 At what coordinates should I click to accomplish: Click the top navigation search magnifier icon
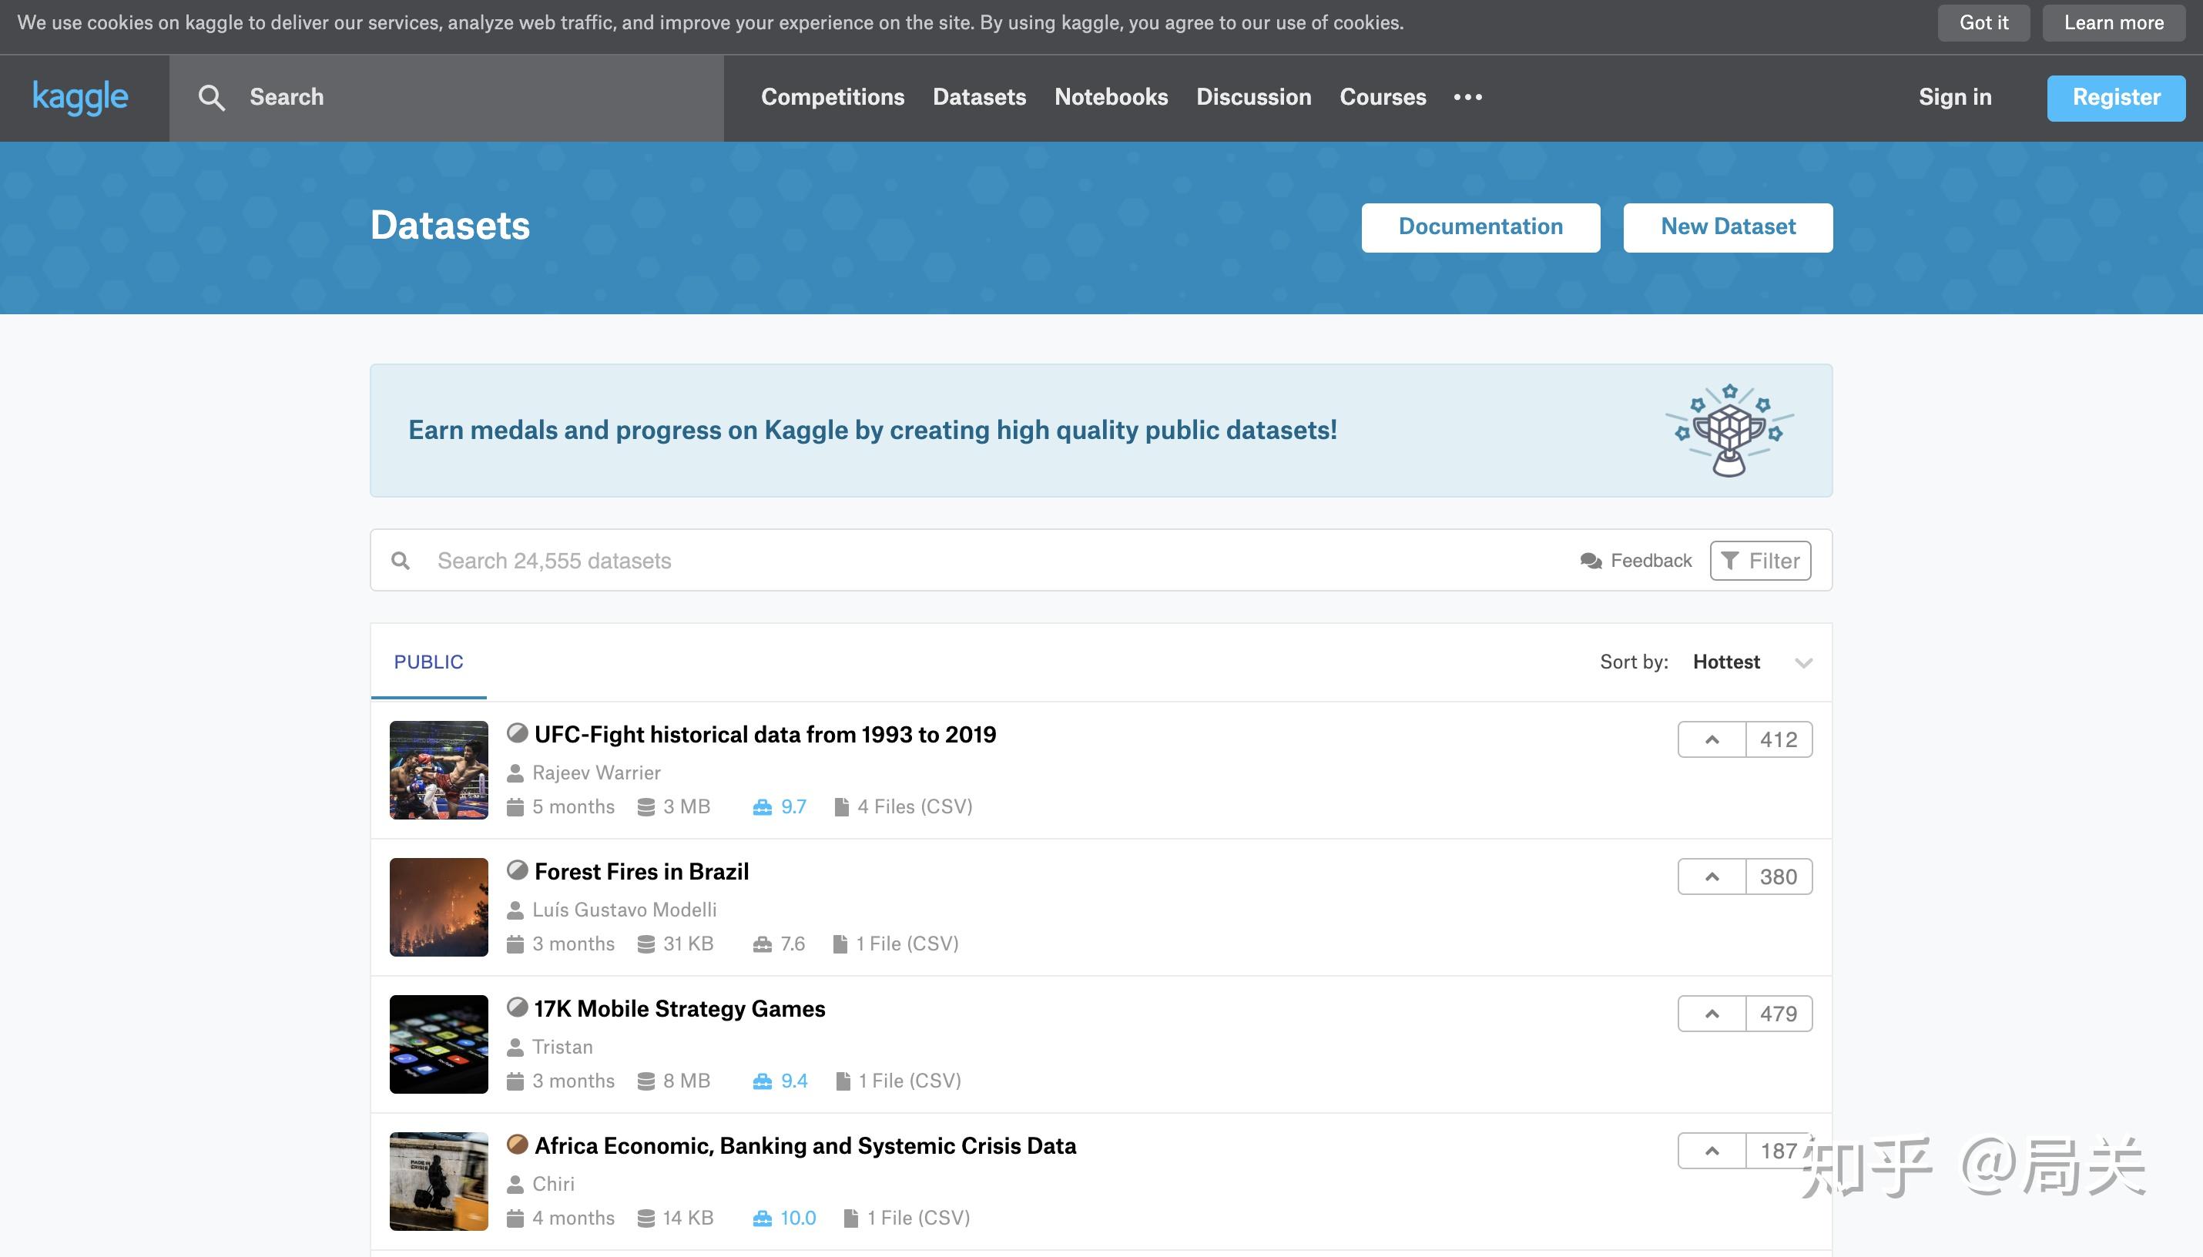tap(212, 98)
